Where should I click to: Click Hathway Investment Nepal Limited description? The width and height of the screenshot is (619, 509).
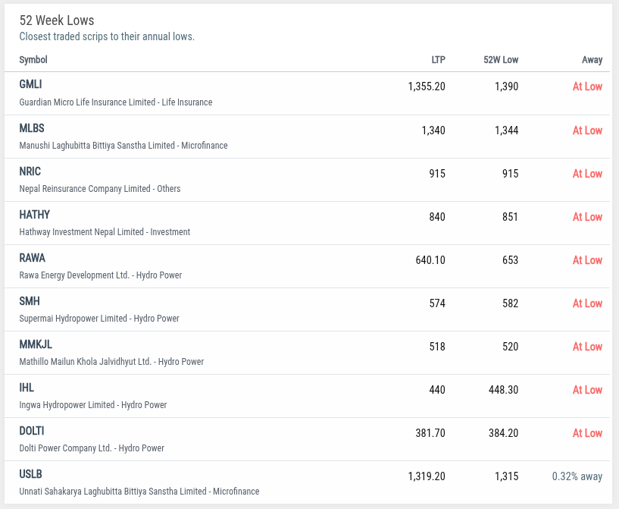click(105, 232)
